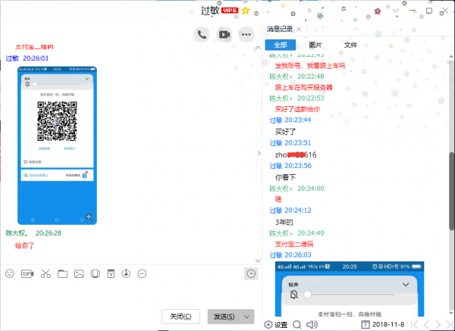The image size is (455, 331).
Task: Open the circled dots more tools icon
Action: tap(143, 273)
